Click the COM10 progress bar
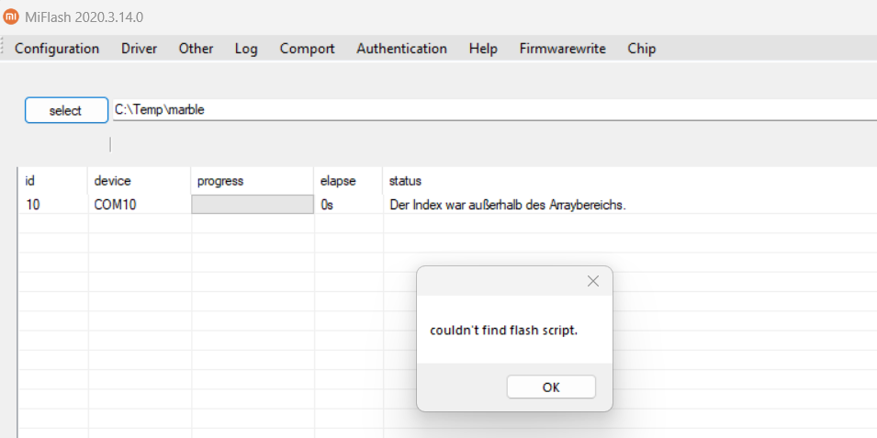This screenshot has width=877, height=438. pyautogui.click(x=253, y=205)
